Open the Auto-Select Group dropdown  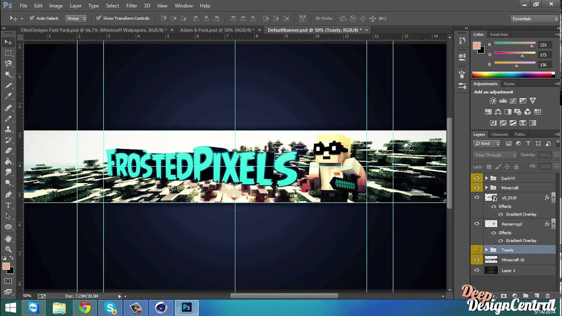[x=76, y=18]
